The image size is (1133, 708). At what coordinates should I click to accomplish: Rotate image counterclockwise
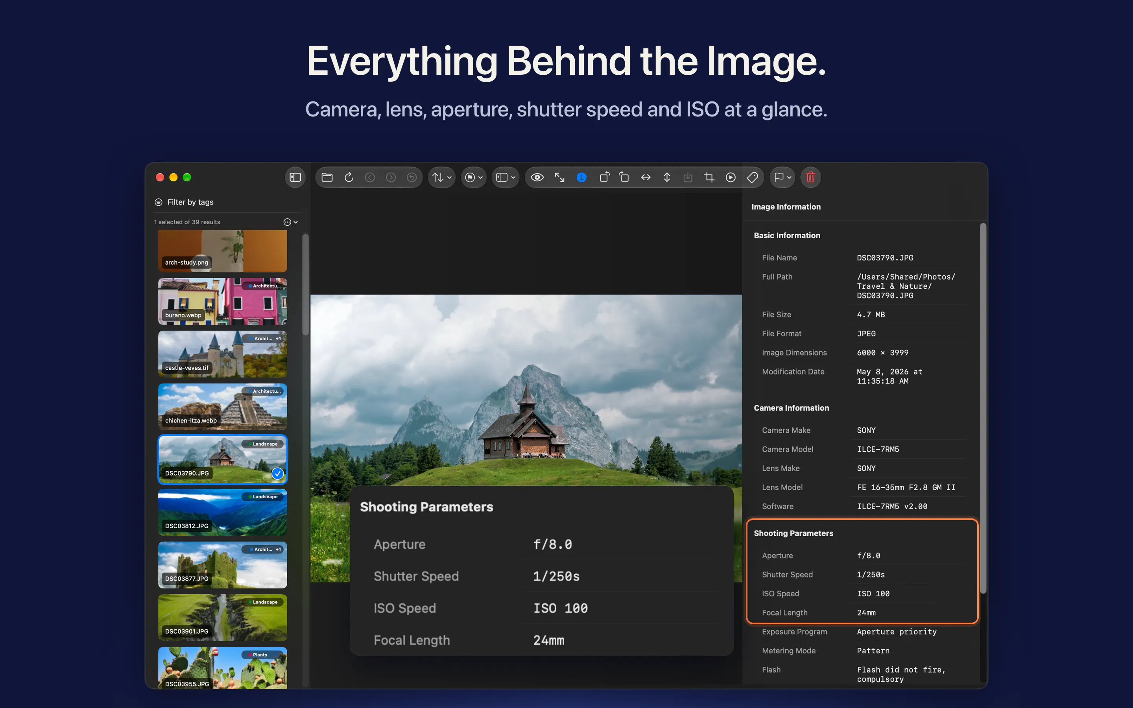[604, 177]
